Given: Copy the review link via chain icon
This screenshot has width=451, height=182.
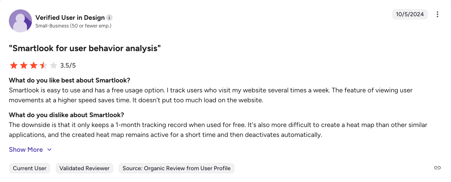Looking at the screenshot, I should pos(437,168).
